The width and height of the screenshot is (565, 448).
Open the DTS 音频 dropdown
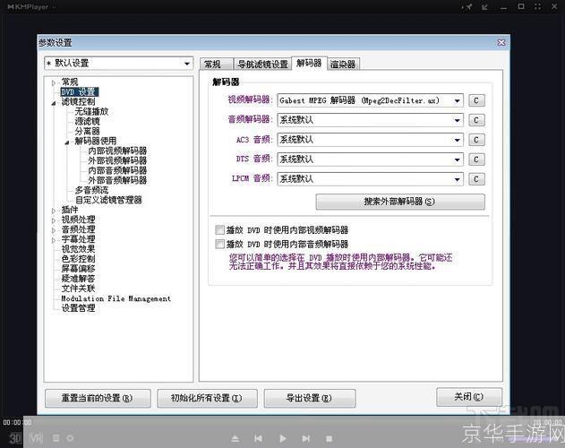370,159
